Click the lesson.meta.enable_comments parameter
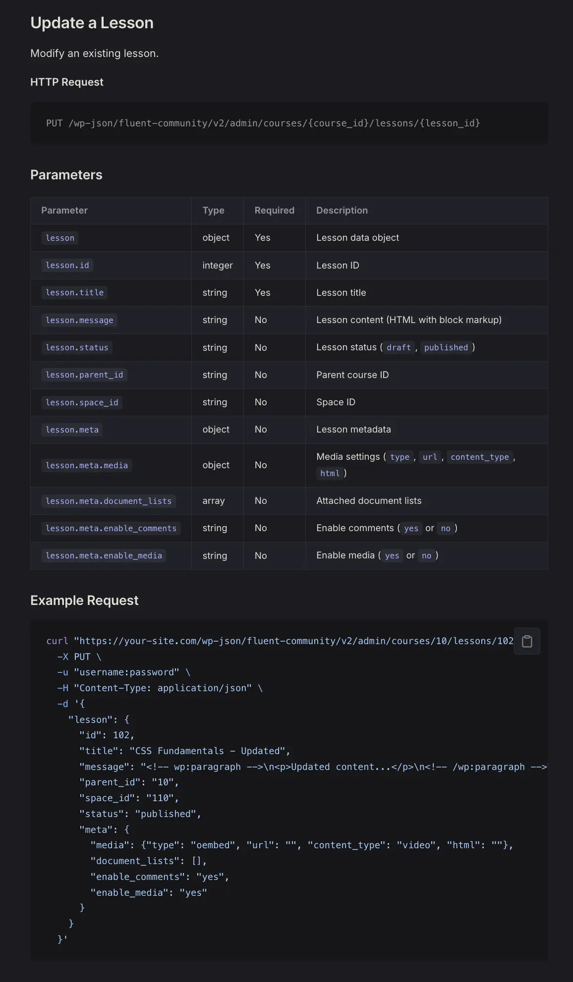Image resolution: width=573 pixels, height=982 pixels. click(111, 529)
